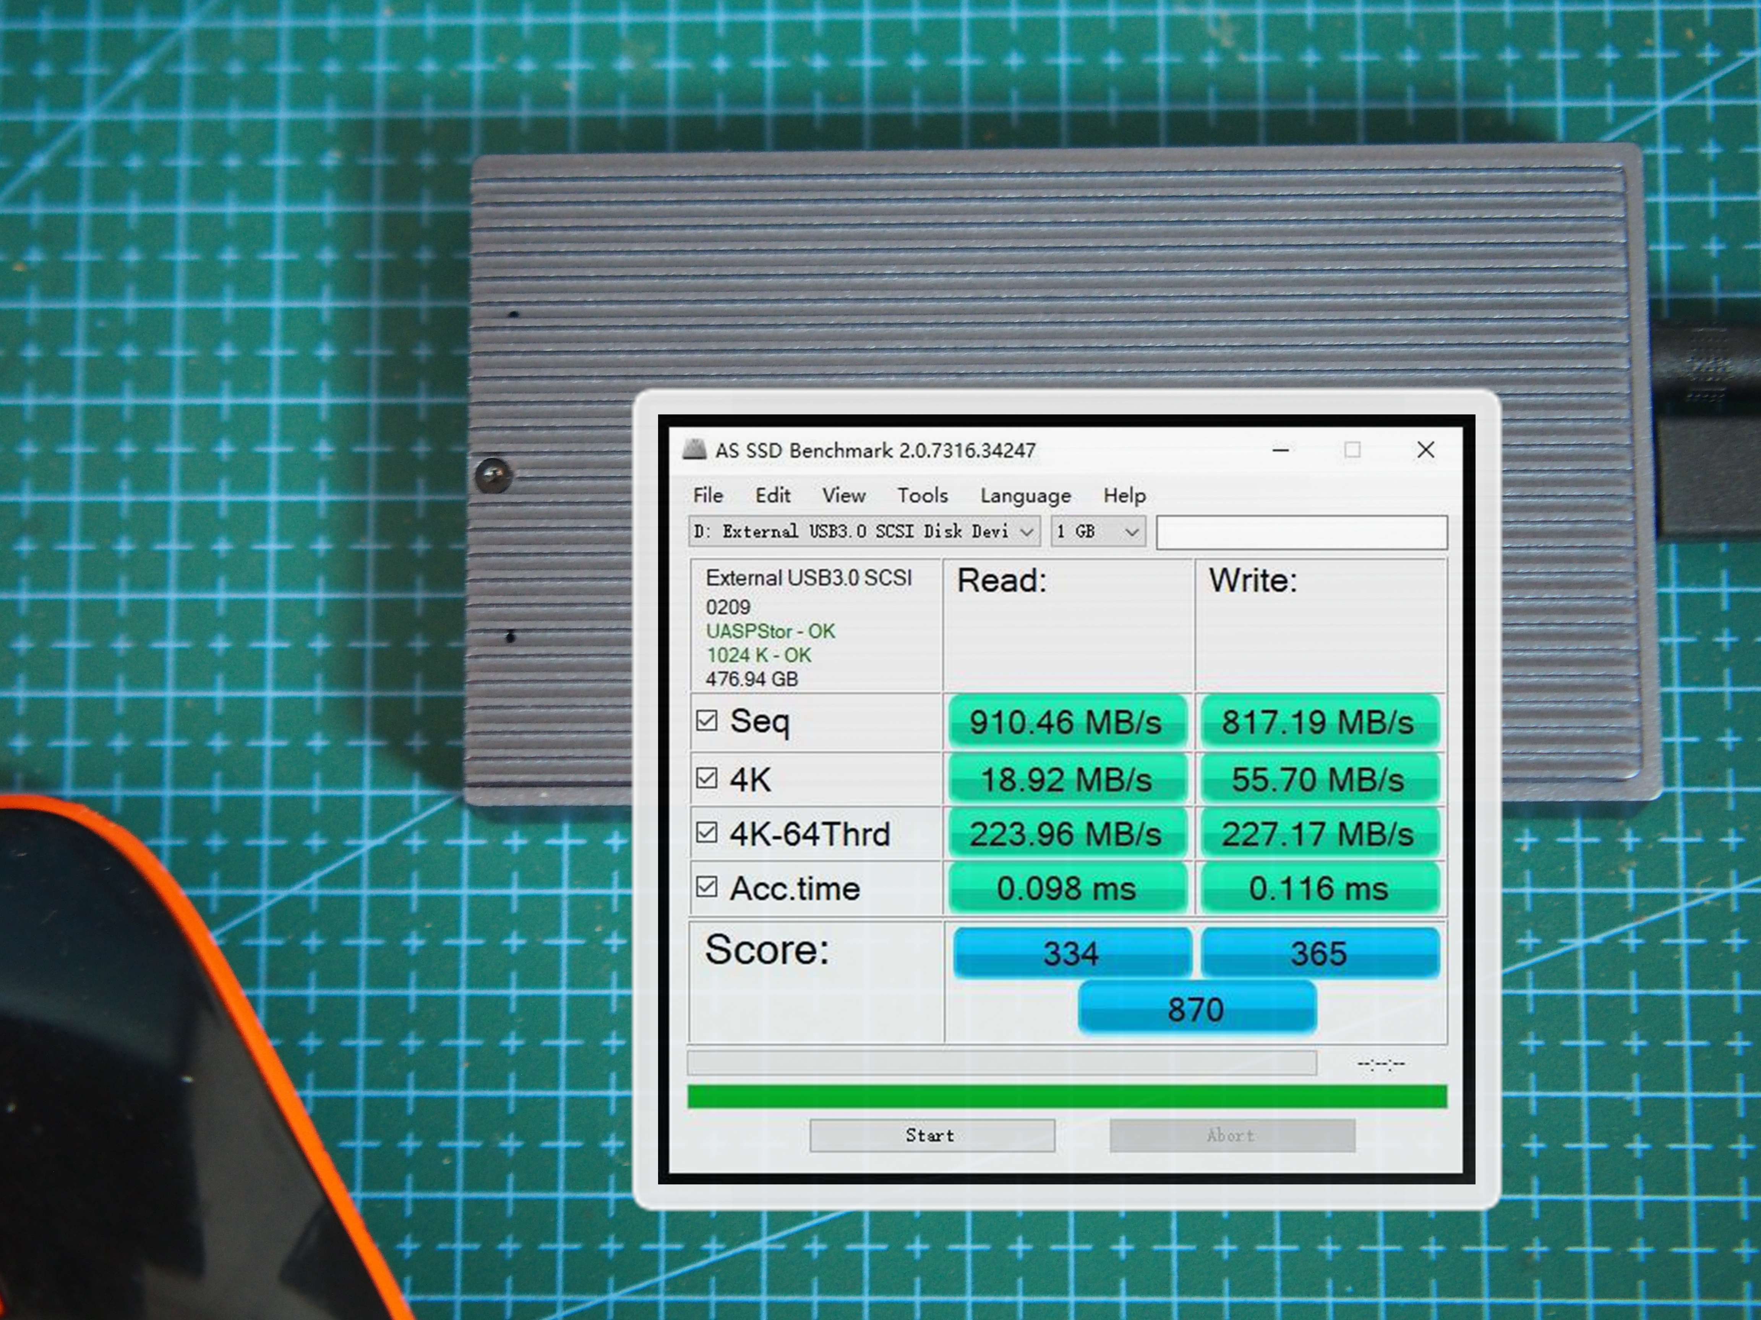1761x1320 pixels.
Task: Uncheck the Acc.time test checkbox
Action: click(x=706, y=886)
